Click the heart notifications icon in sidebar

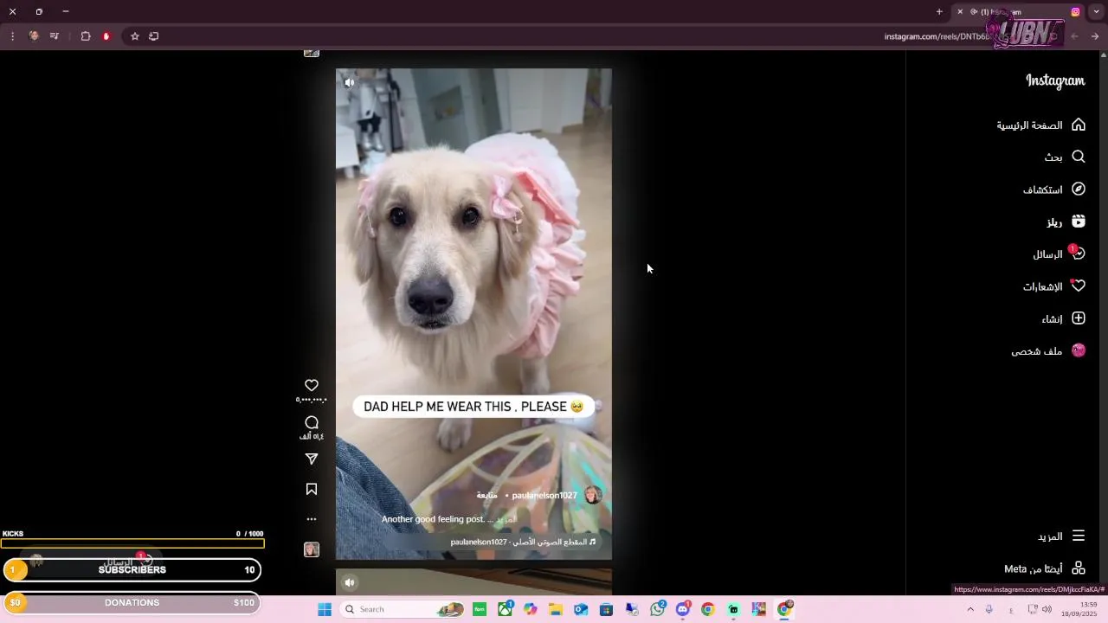click(1079, 286)
